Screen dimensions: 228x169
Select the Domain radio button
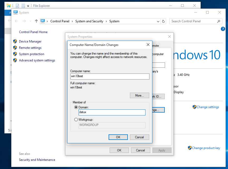point(76,107)
